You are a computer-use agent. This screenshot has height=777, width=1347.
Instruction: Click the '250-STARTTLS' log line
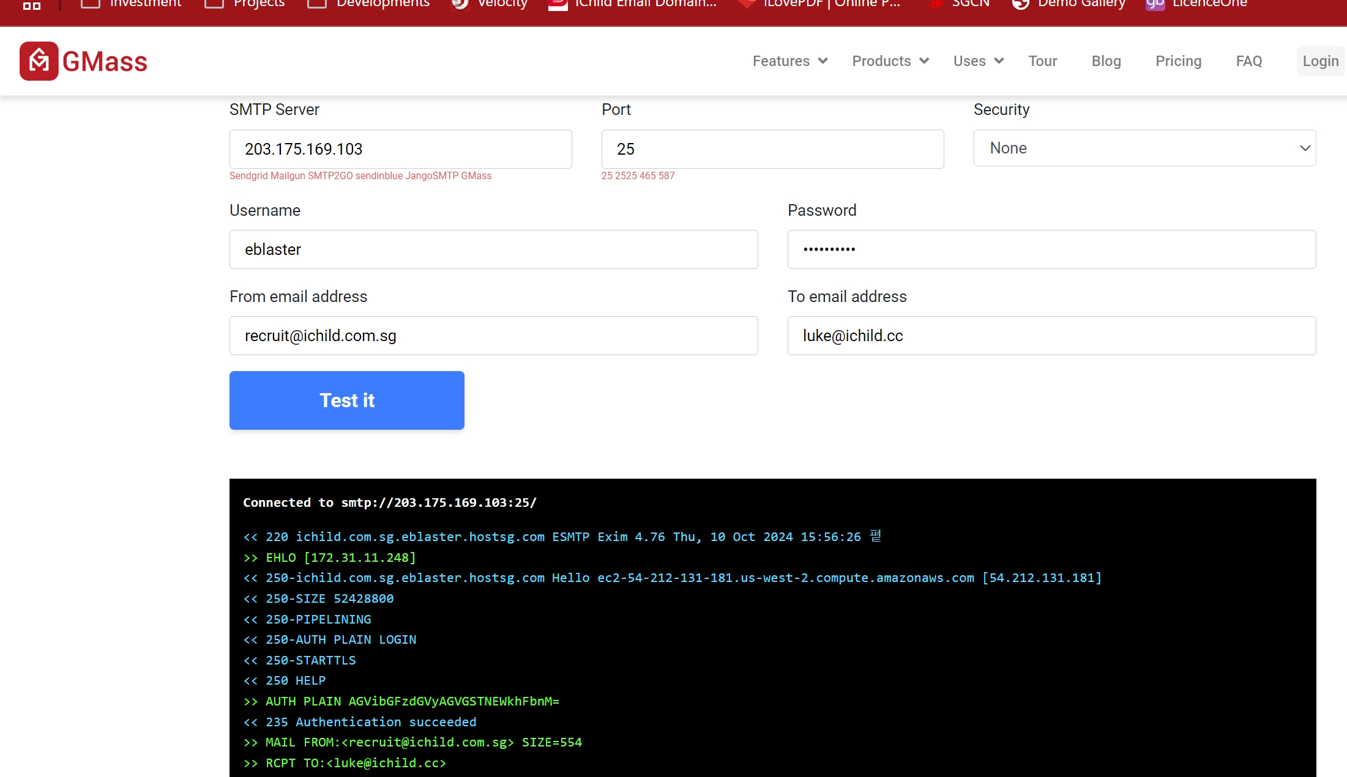pyautogui.click(x=300, y=660)
